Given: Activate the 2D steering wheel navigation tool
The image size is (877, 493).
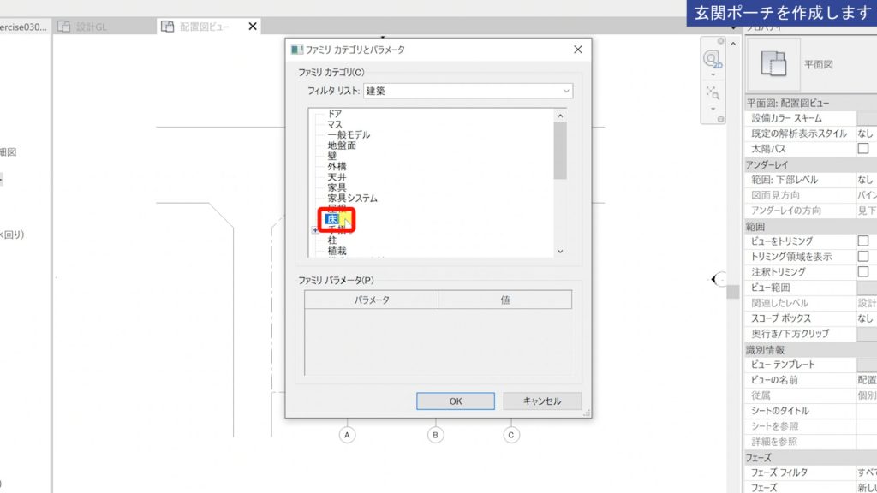Looking at the screenshot, I should (713, 58).
